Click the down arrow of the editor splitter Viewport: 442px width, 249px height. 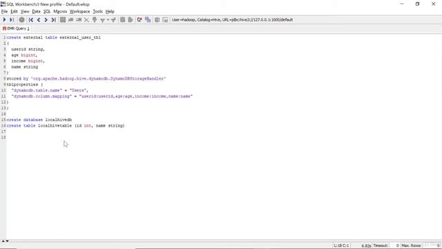pos(7,241)
